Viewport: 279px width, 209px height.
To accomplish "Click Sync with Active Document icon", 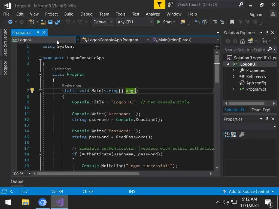I will [x=250, y=41].
